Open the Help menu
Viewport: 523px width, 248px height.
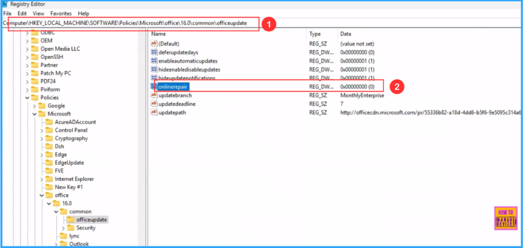click(83, 14)
